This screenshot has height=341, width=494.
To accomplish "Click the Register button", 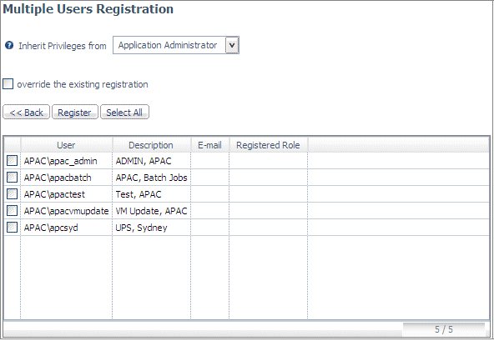I will (x=74, y=112).
